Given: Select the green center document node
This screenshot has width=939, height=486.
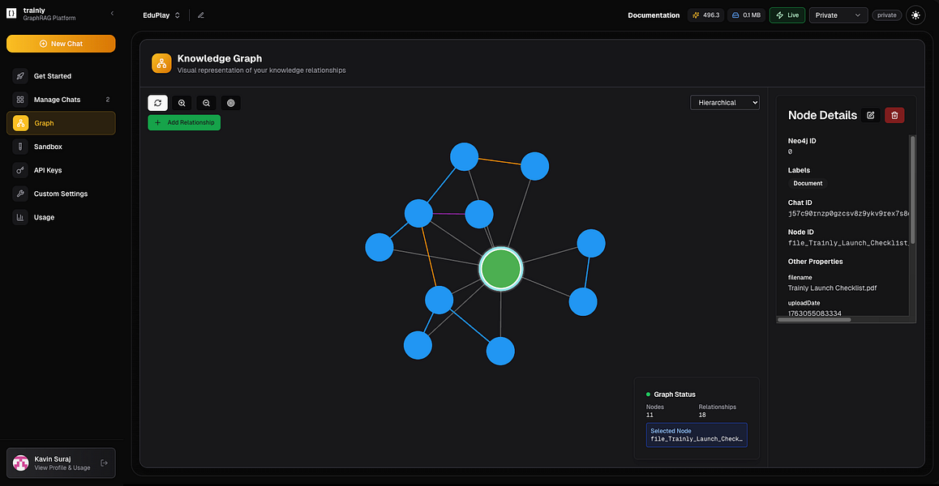Looking at the screenshot, I should [501, 269].
